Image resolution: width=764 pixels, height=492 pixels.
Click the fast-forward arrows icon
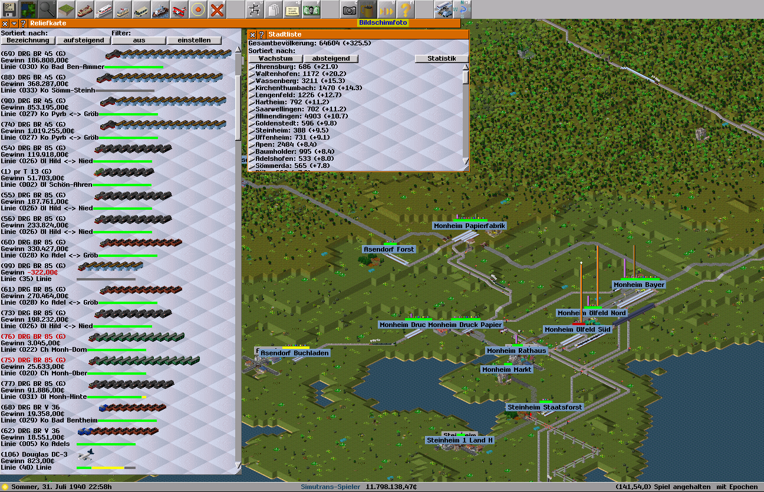point(387,9)
